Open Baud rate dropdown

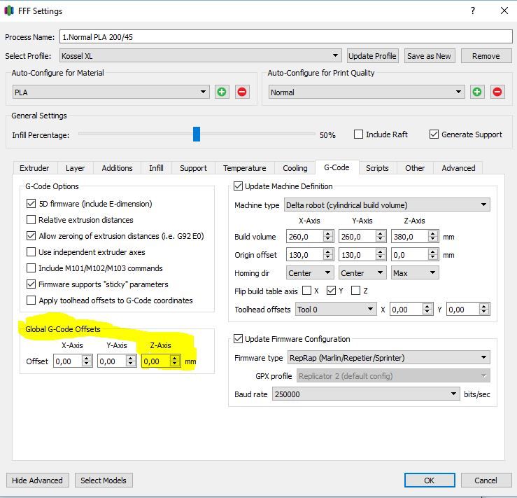(x=366, y=394)
